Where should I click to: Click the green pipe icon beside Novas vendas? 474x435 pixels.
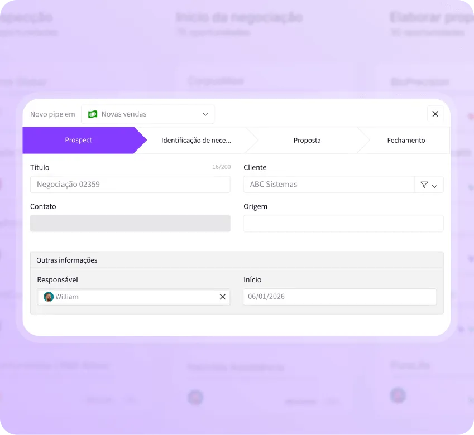(93, 114)
